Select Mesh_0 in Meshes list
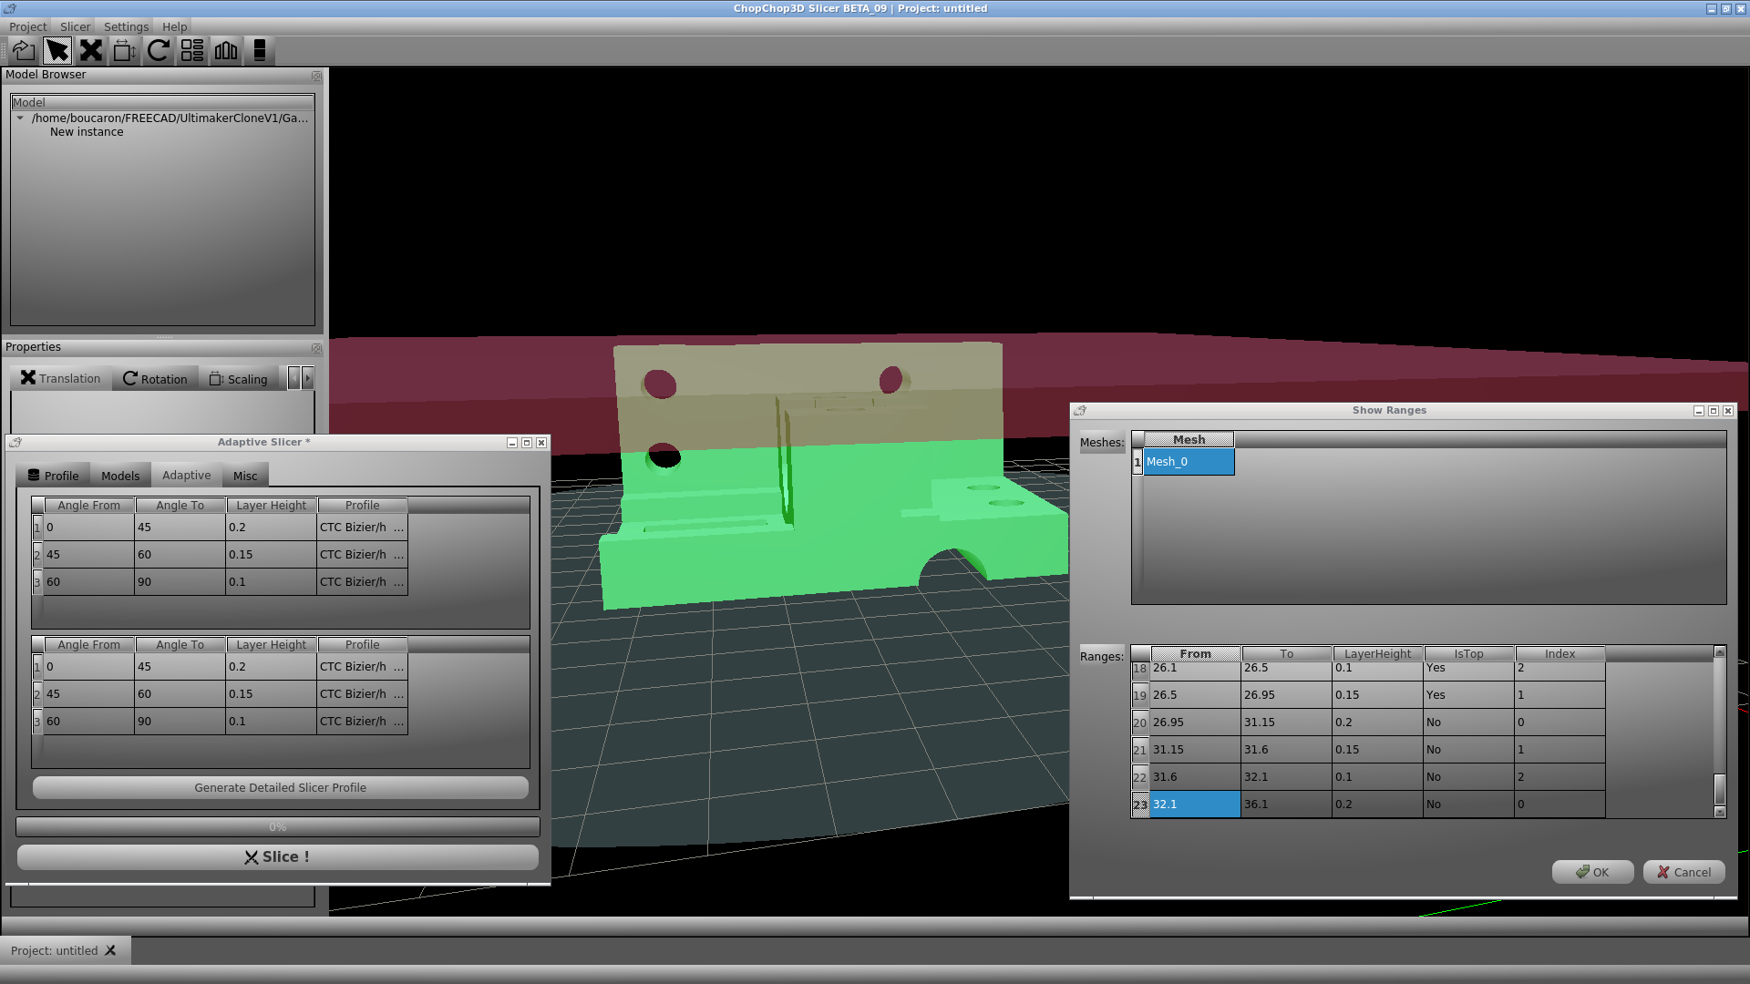This screenshot has height=984, width=1750. [1189, 462]
